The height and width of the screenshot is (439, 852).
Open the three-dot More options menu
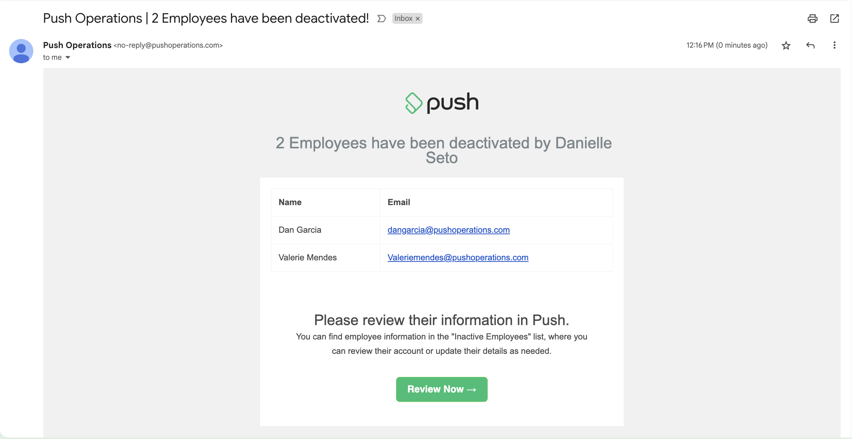[834, 45]
